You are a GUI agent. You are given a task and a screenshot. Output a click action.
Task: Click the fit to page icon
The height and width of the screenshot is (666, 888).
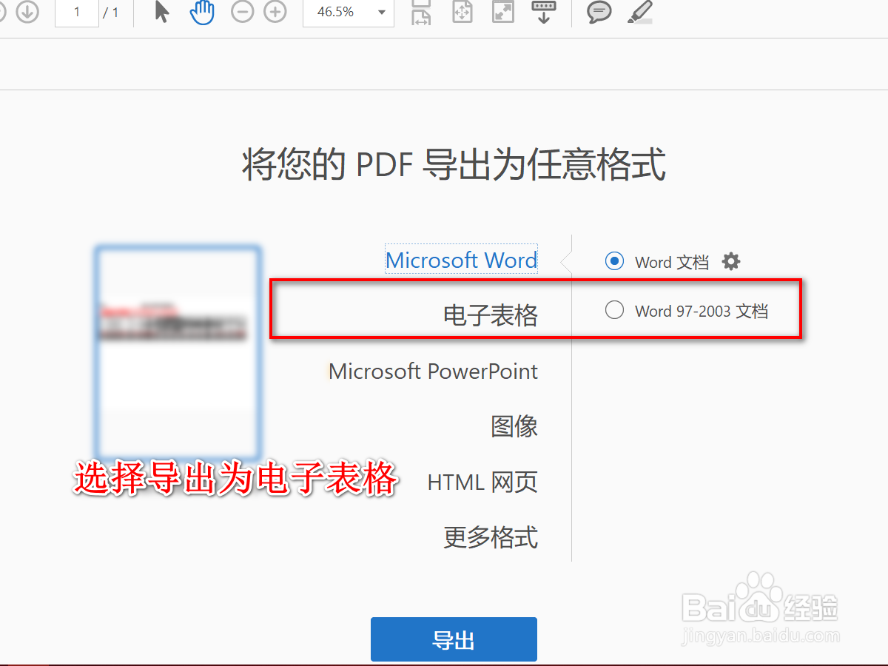462,12
